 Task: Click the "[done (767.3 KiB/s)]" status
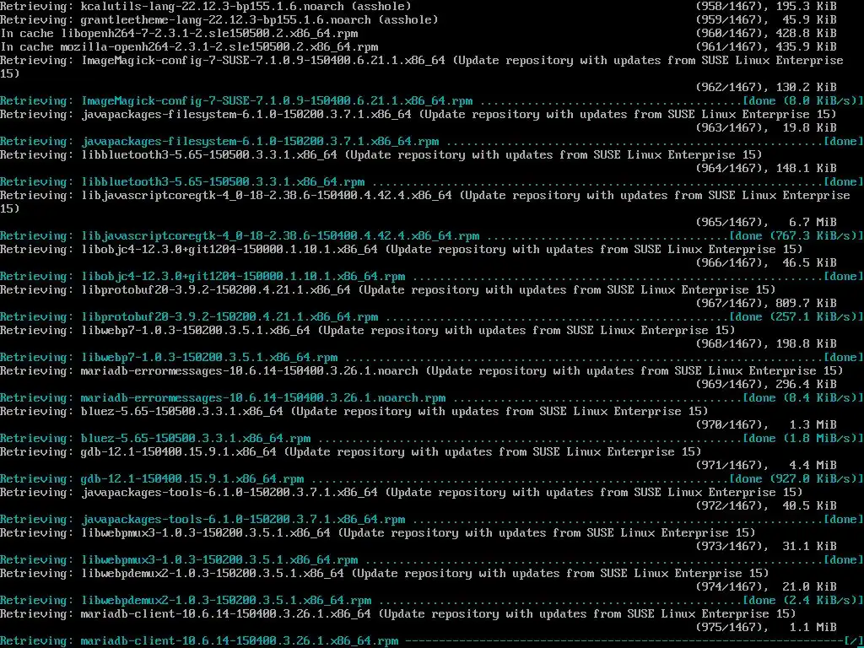(x=796, y=236)
